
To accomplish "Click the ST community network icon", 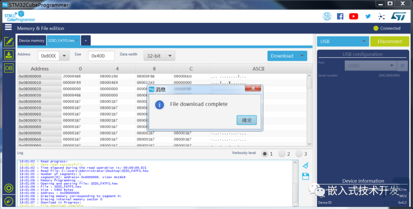I will click(x=381, y=16).
